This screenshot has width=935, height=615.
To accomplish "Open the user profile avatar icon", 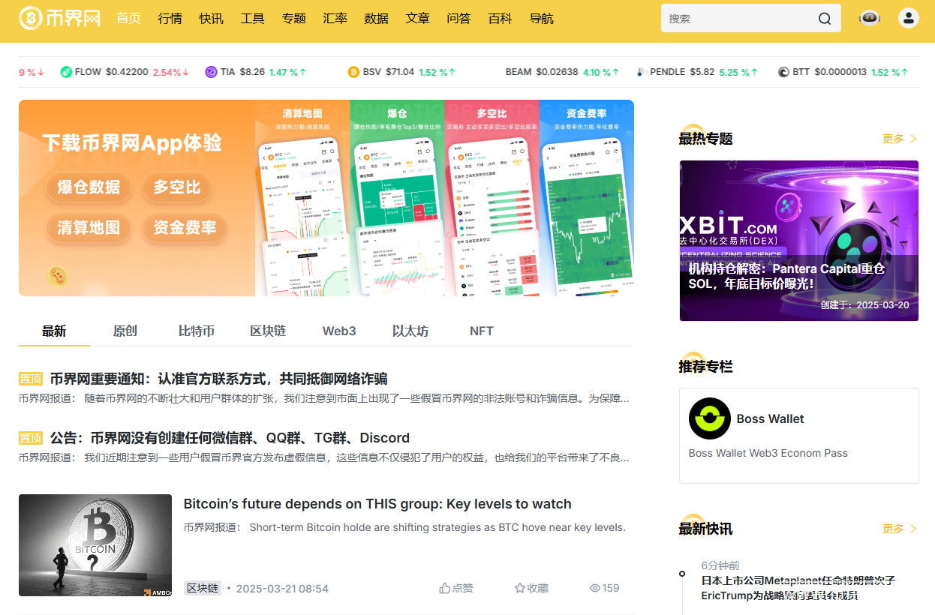I will click(x=909, y=19).
